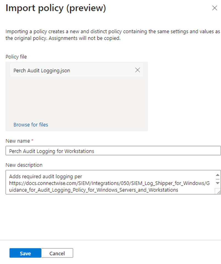Click the New description label
This screenshot has width=221, height=264.
(x=24, y=165)
